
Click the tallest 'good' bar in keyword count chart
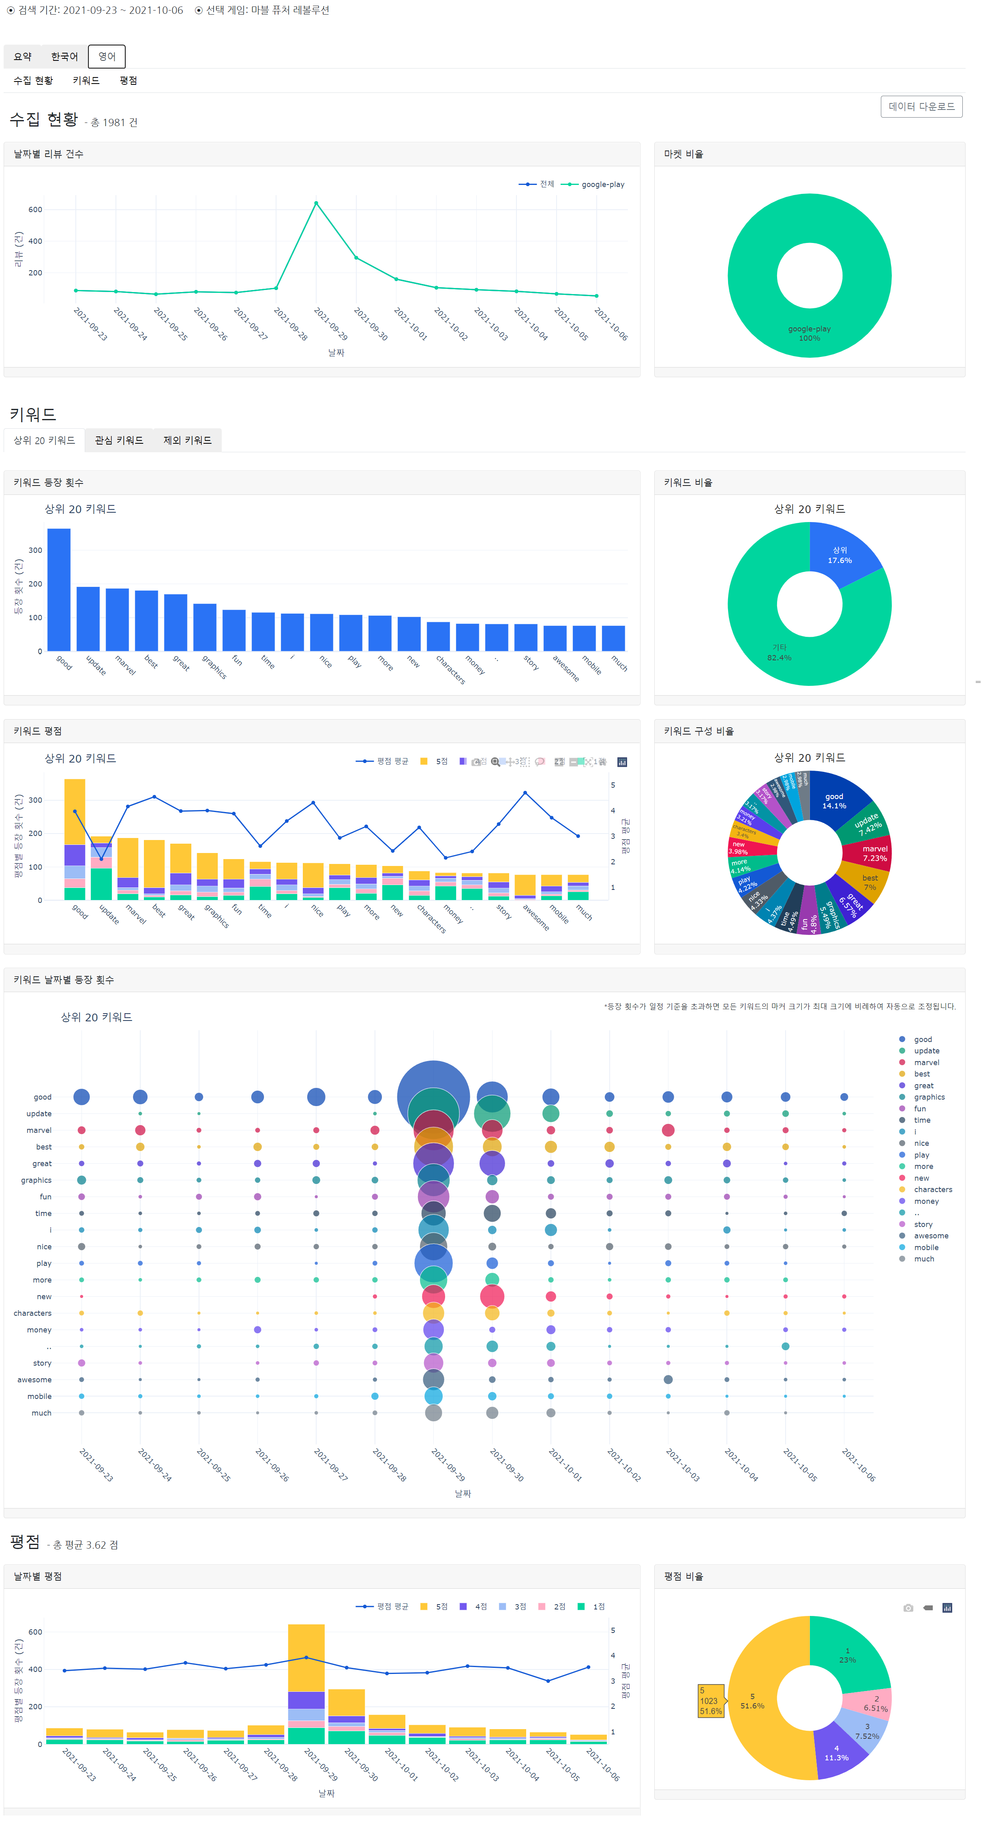pos(59,591)
